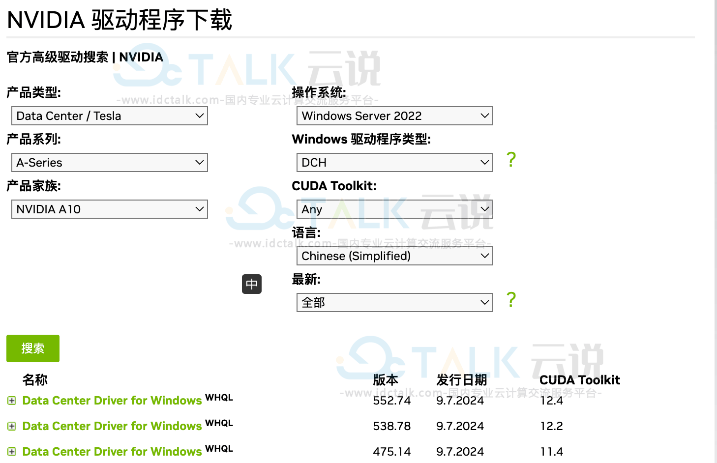Click version number 538.78
This screenshot has width=717, height=463.
pos(392,426)
